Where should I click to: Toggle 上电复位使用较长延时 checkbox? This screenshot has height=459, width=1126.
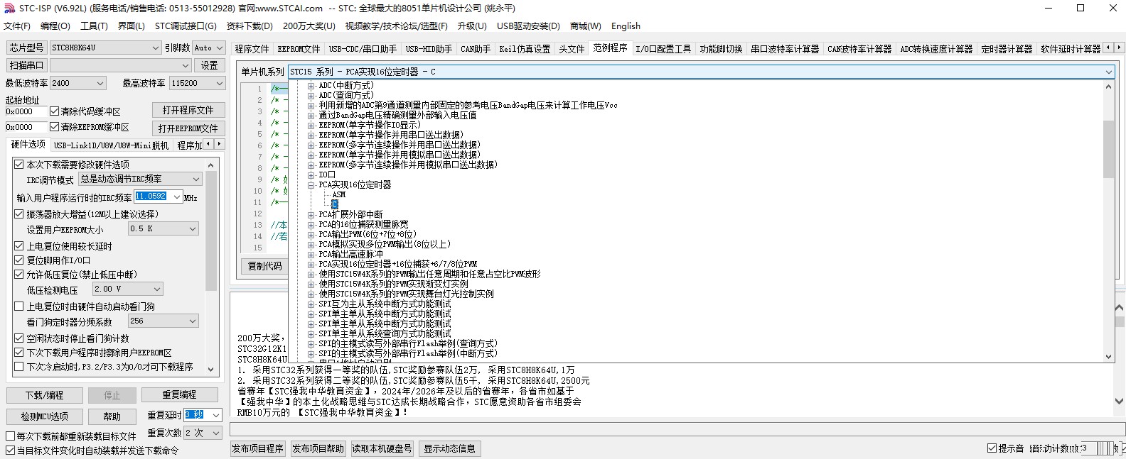click(19, 246)
